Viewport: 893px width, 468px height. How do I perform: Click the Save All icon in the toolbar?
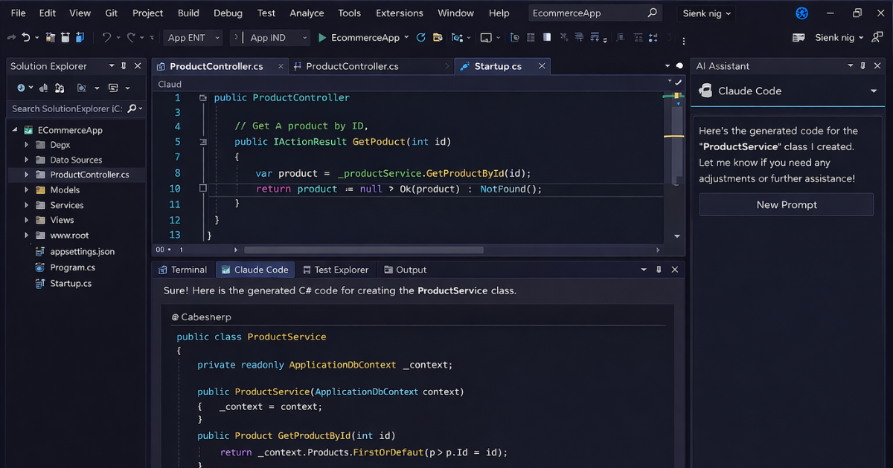tap(79, 37)
